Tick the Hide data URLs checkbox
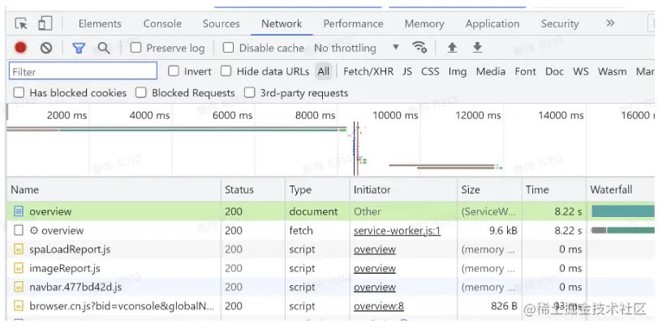Screen dimensions: 658x328 click(x=226, y=71)
